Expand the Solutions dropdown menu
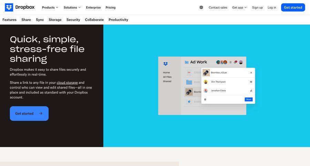Screen dimensions: 310x166 pyautogui.click(x=72, y=8)
